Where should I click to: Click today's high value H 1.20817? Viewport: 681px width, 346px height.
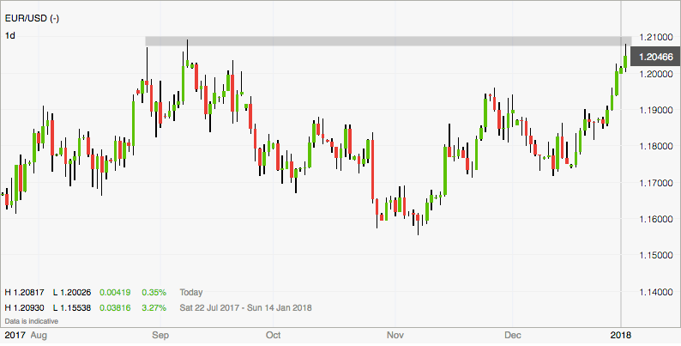pyautogui.click(x=24, y=293)
